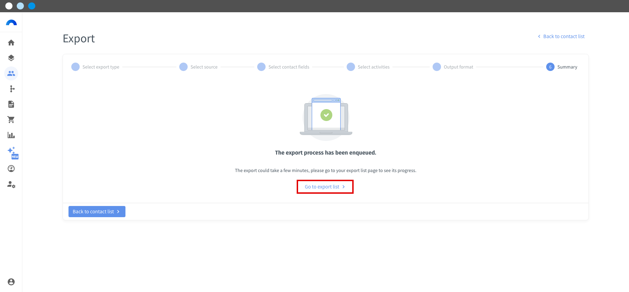Click Go to export list link

(x=325, y=187)
